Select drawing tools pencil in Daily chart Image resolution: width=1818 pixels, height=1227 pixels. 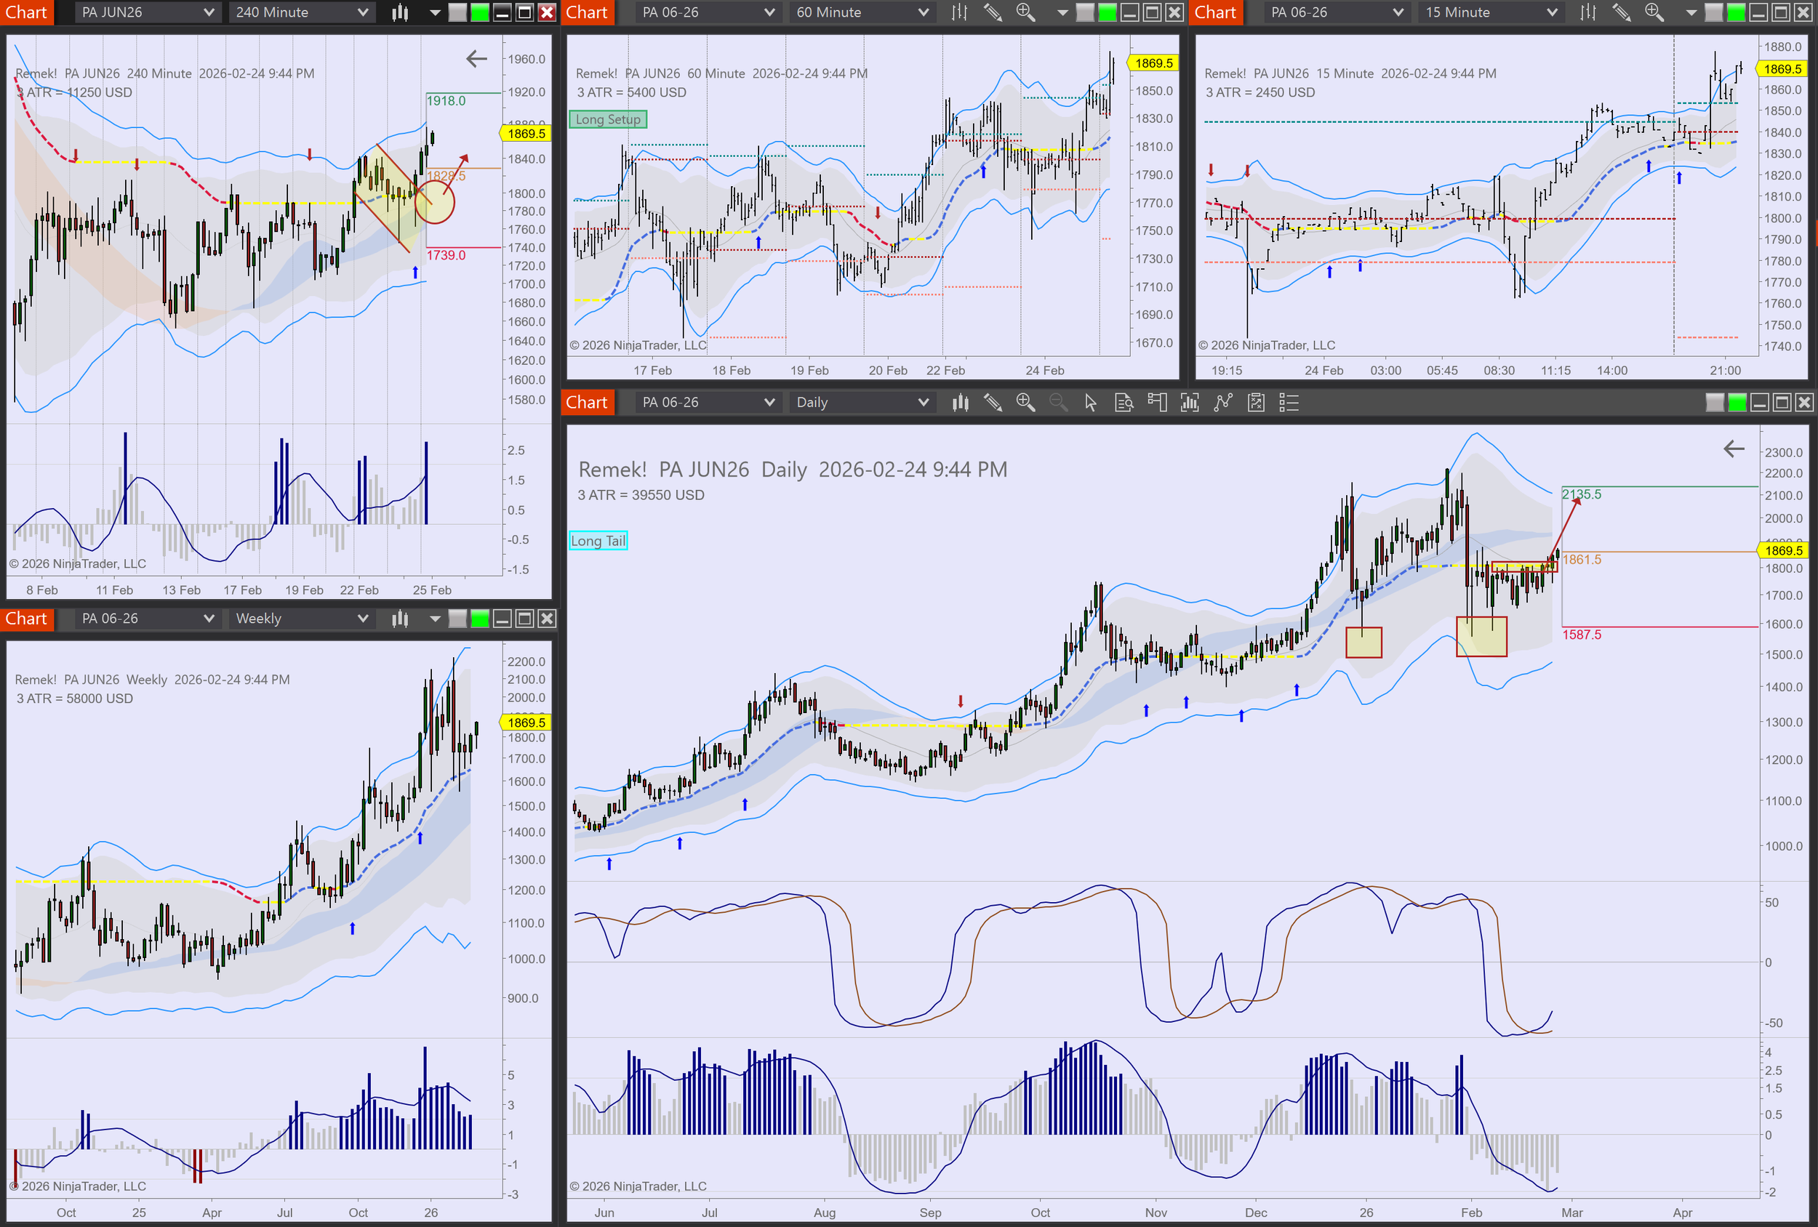pyautogui.click(x=993, y=403)
